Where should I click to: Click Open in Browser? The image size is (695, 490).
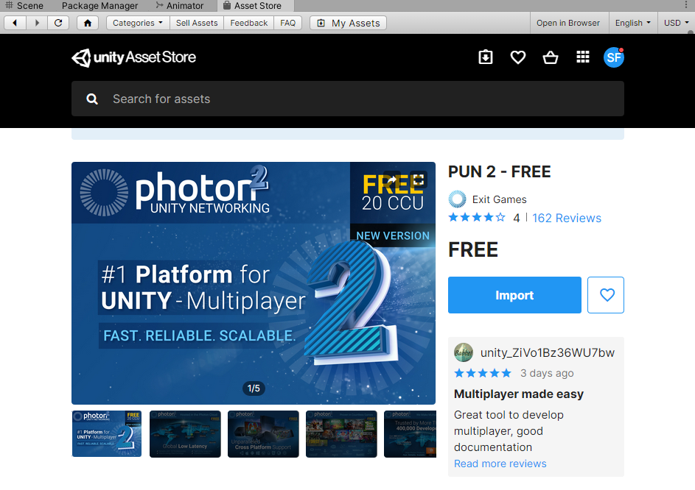point(567,23)
